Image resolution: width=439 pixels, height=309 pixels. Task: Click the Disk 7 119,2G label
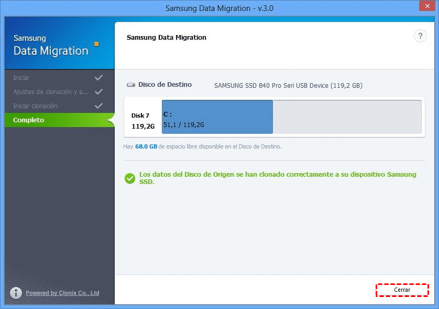143,121
